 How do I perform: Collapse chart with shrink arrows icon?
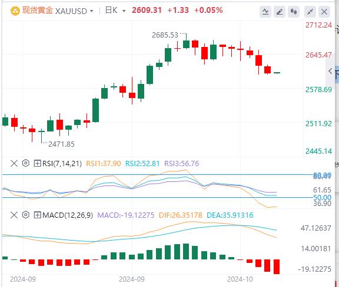310,12
